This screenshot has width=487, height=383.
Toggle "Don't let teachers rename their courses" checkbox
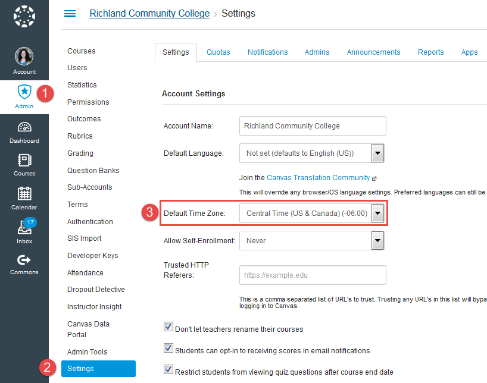[168, 327]
